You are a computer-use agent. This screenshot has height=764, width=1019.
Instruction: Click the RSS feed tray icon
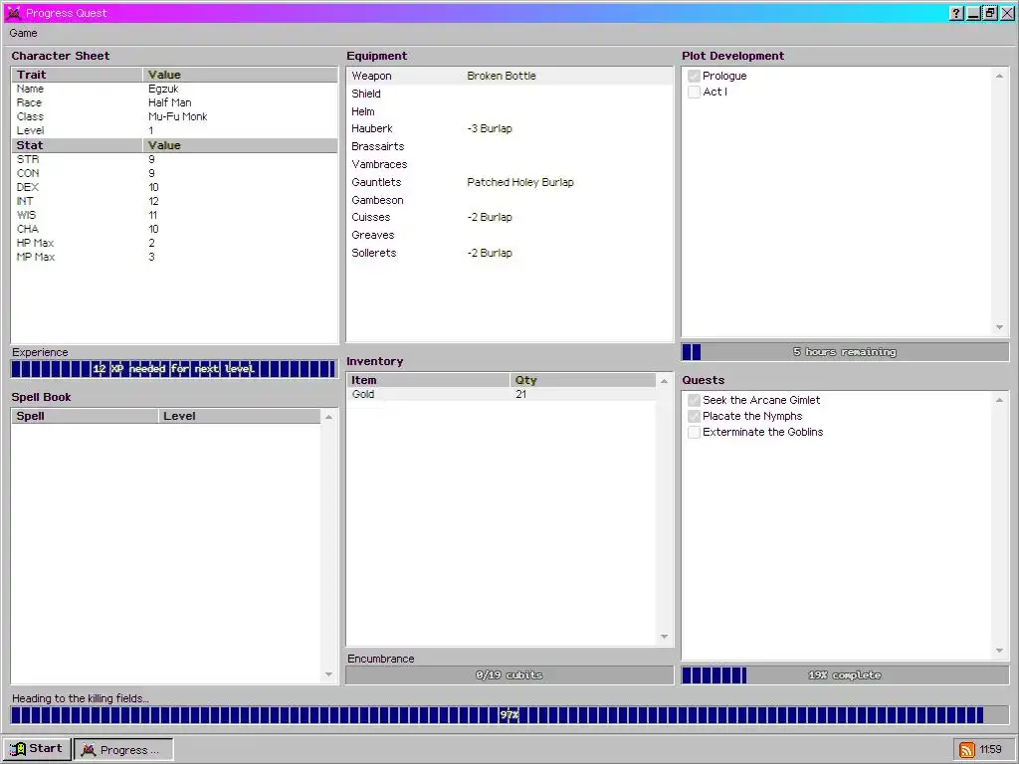click(966, 750)
